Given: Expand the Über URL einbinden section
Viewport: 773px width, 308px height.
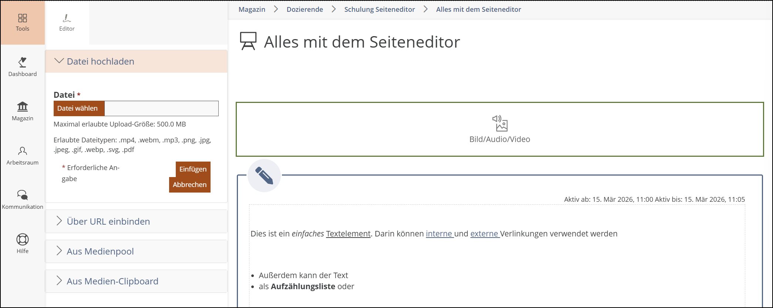Looking at the screenshot, I should (108, 222).
